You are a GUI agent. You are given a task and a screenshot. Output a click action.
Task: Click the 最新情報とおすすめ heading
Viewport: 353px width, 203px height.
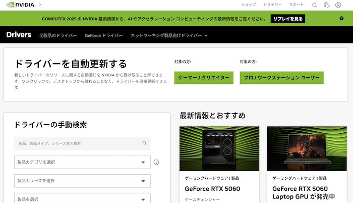pos(212,116)
